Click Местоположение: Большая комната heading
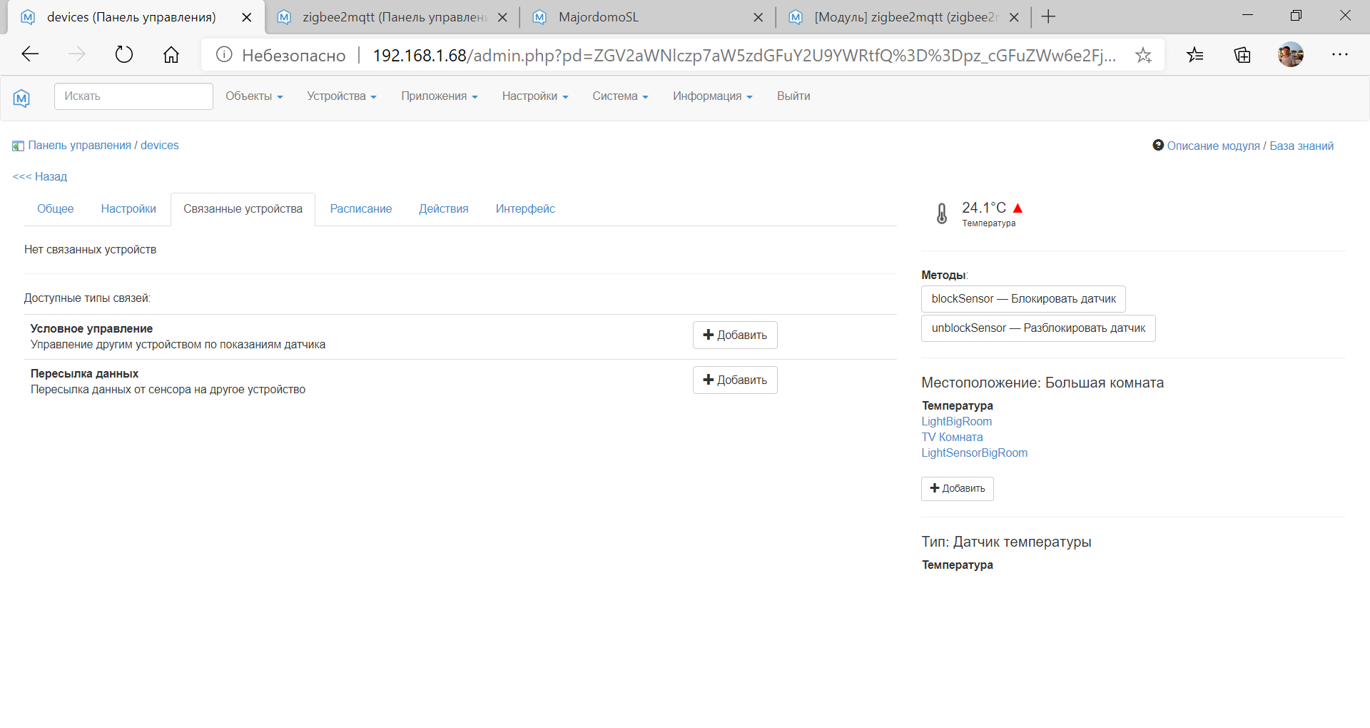The height and width of the screenshot is (728, 1370). (x=1042, y=383)
